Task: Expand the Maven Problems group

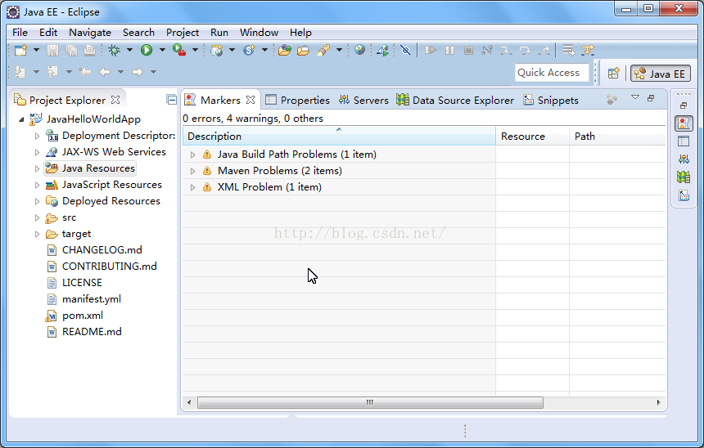Action: (x=192, y=171)
